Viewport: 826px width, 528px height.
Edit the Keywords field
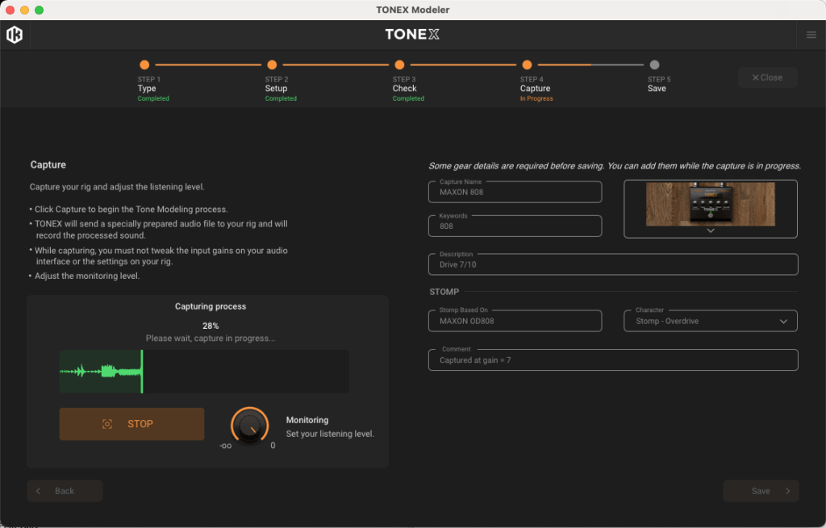click(x=515, y=227)
